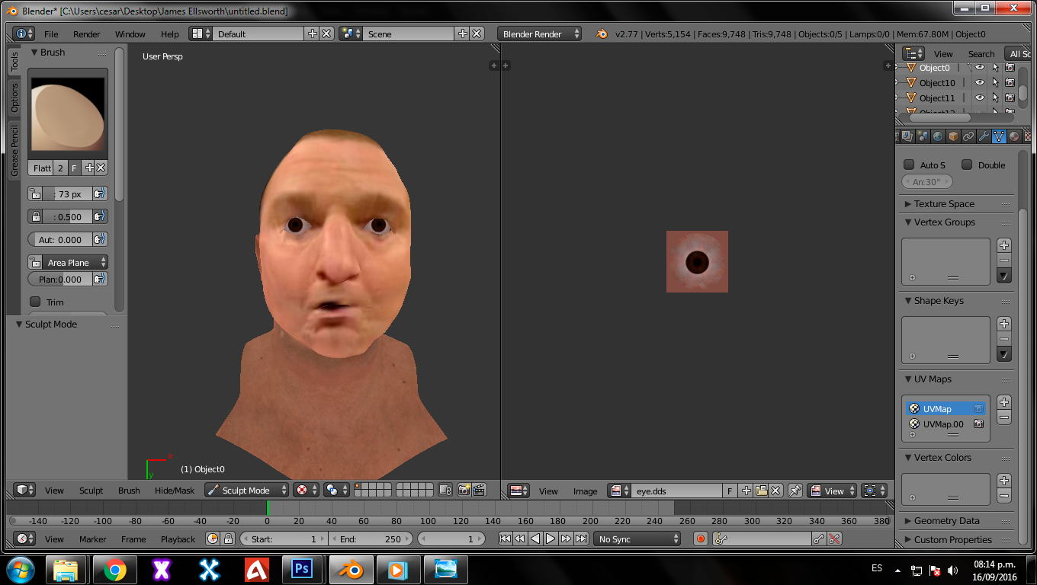Play the animation forward

551,539
